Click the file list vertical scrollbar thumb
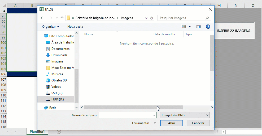The height and width of the screenshot is (136, 262). point(212,53)
